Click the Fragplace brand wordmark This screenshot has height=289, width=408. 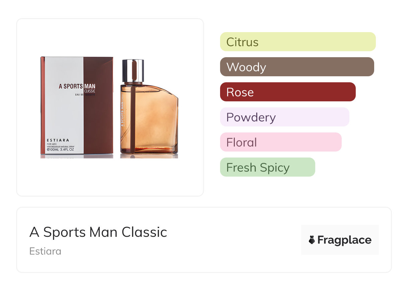click(x=344, y=240)
